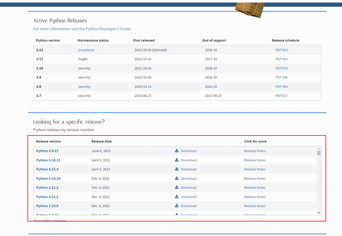Open PEP 693 release schedule
Image resolution: width=342 pixels, height=236 pixels.
[281, 50]
